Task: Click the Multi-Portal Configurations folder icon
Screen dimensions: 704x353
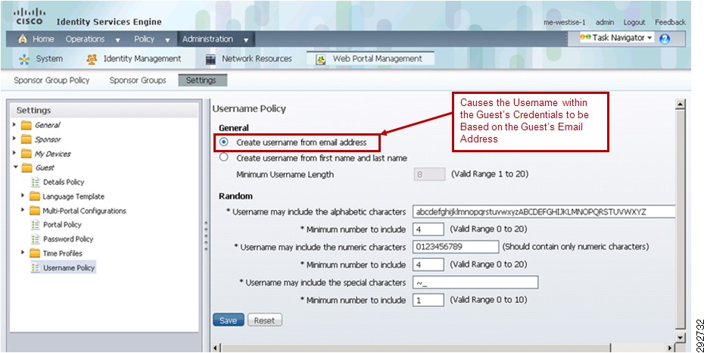Action: pos(35,211)
